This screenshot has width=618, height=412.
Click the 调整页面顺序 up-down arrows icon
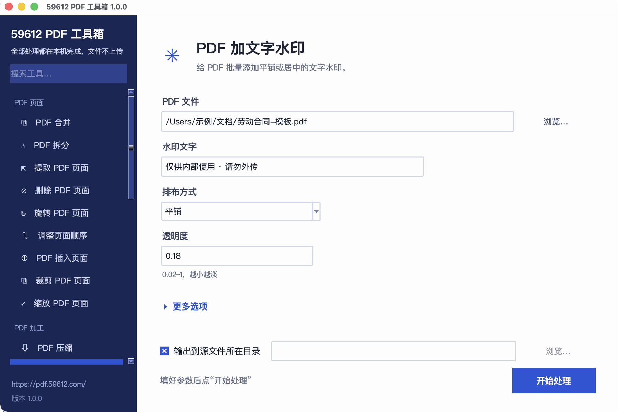tap(25, 235)
